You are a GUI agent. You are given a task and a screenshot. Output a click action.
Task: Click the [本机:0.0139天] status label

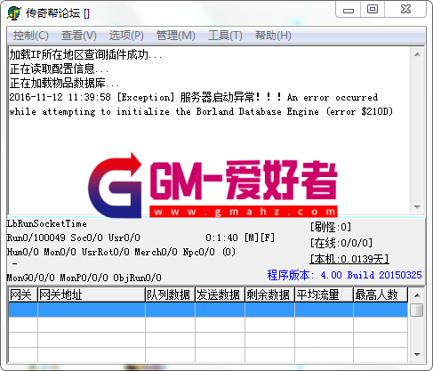pyautogui.click(x=349, y=259)
